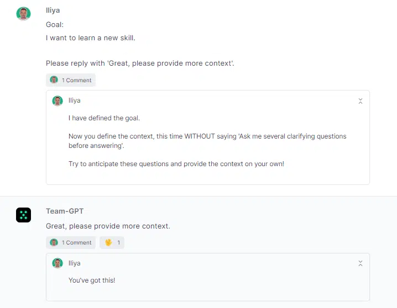Image resolution: width=397 pixels, height=308 pixels.
Task: Click the small avatar inside the second '1 Comment' button
Action: (54, 242)
